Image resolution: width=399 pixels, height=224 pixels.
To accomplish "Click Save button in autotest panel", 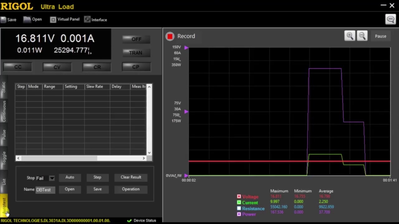I will [98, 189].
